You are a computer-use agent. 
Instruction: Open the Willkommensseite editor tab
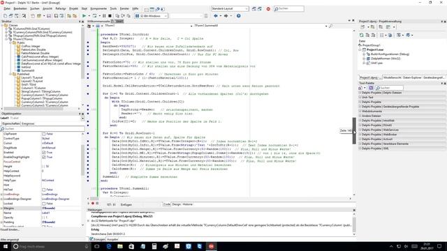[x=98, y=22]
